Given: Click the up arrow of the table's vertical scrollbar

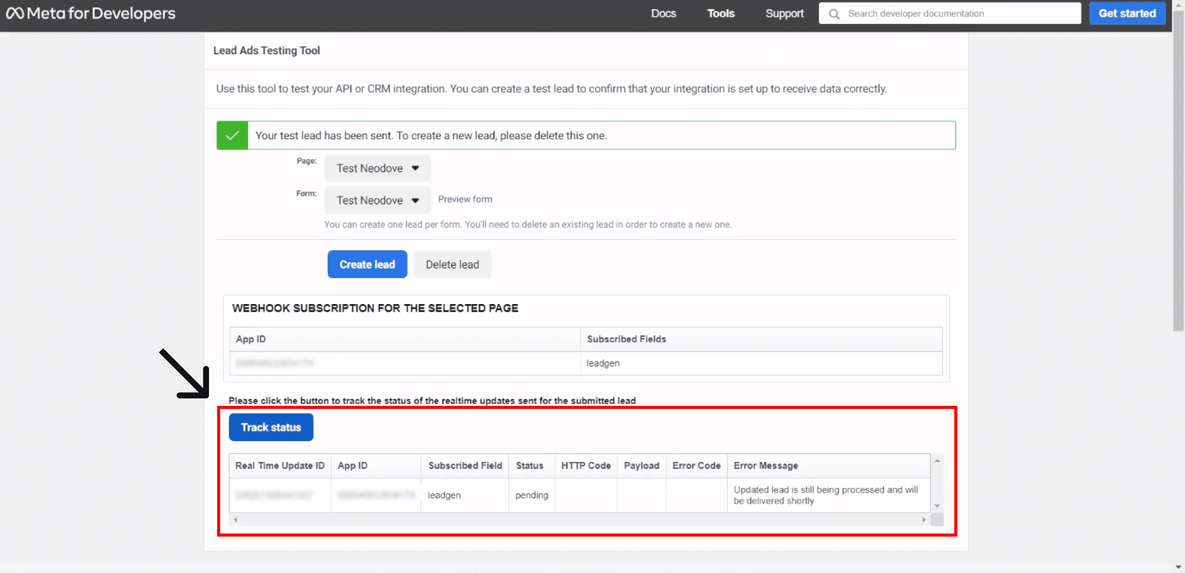Looking at the screenshot, I should point(937,460).
